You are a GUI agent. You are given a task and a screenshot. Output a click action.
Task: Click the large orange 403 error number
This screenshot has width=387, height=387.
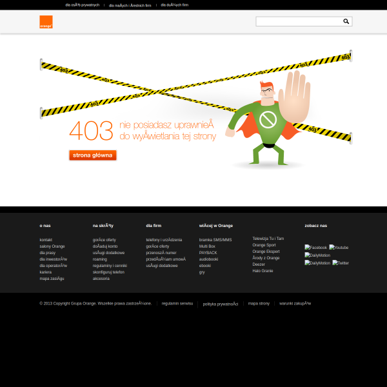[92, 130]
